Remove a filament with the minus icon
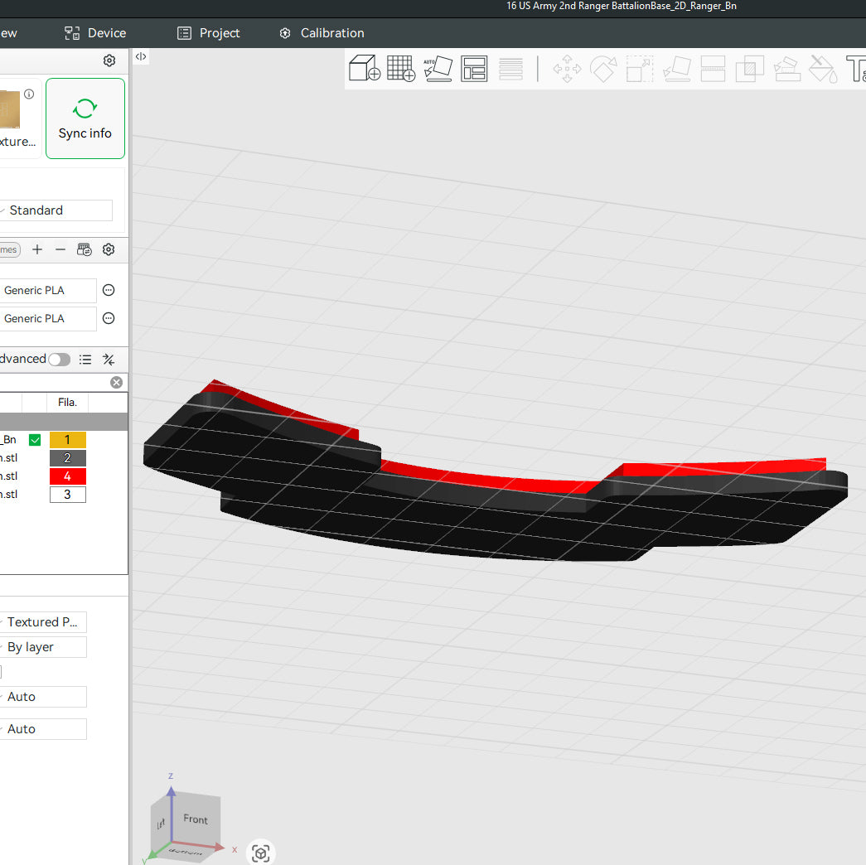 coord(60,249)
